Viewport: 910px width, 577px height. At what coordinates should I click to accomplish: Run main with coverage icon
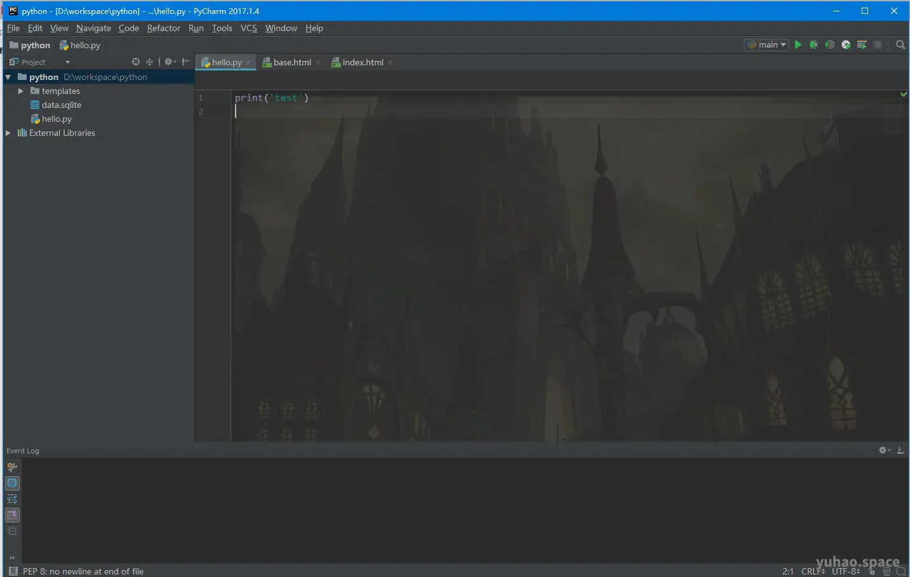tap(829, 44)
